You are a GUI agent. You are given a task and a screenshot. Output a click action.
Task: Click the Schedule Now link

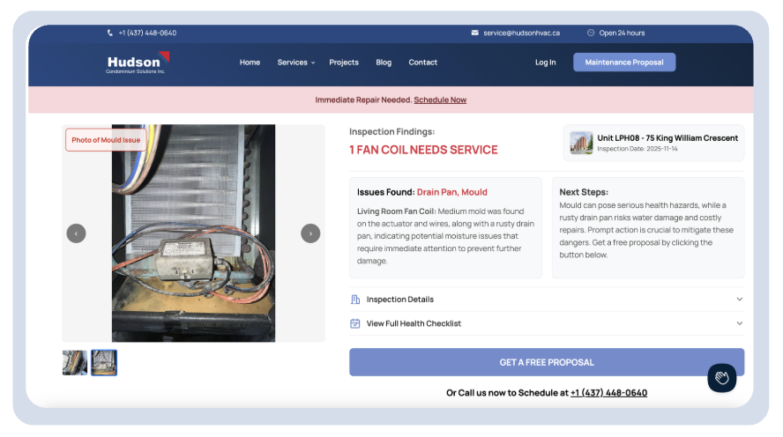[440, 100]
